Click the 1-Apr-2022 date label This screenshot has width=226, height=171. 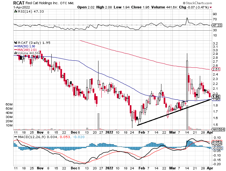[x=22, y=7]
